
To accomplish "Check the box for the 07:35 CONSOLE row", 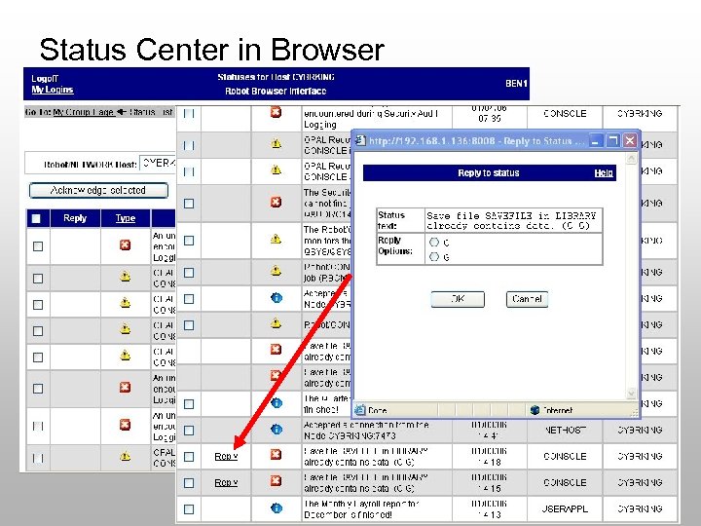I will [189, 114].
